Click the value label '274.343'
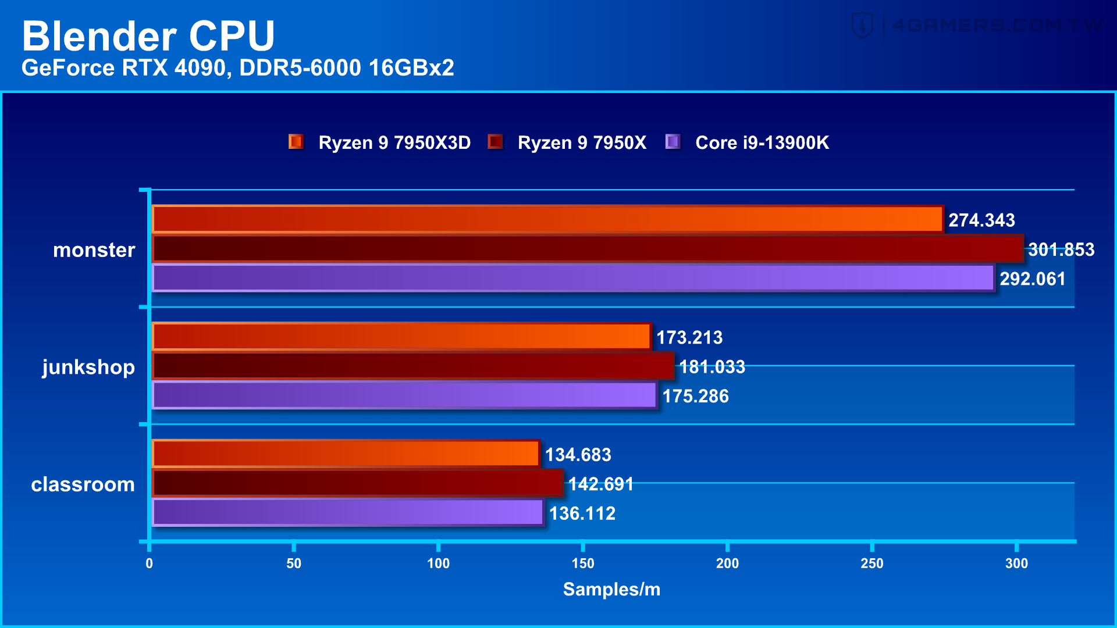Screen dimensions: 1117x628 tap(981, 220)
